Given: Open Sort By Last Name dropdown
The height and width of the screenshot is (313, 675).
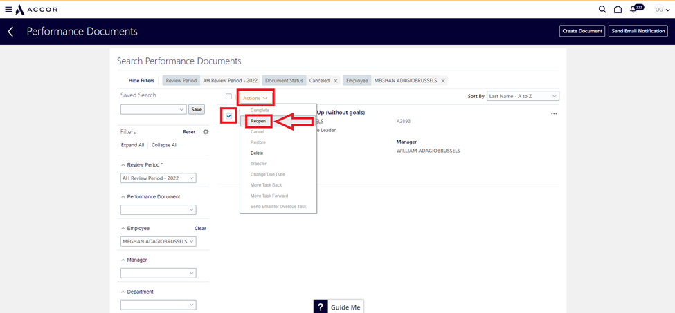Looking at the screenshot, I should [523, 96].
